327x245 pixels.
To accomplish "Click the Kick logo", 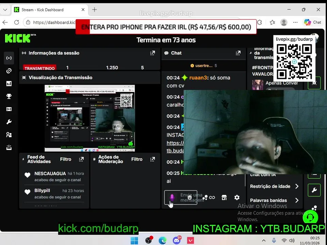I will pyautogui.click(x=18, y=38).
